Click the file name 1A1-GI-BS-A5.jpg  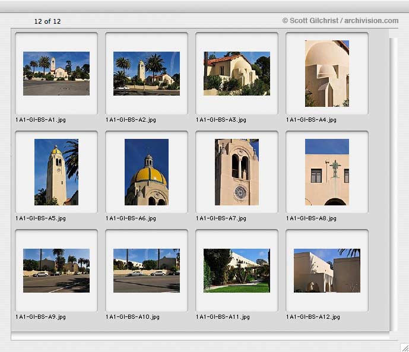[40, 218]
